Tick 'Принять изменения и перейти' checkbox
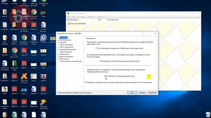This screenshot has height=118, width=211. click(57, 92)
